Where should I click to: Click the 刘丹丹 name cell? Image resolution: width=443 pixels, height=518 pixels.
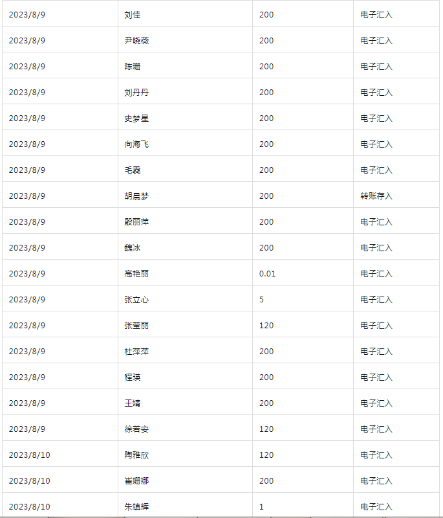[x=185, y=92]
